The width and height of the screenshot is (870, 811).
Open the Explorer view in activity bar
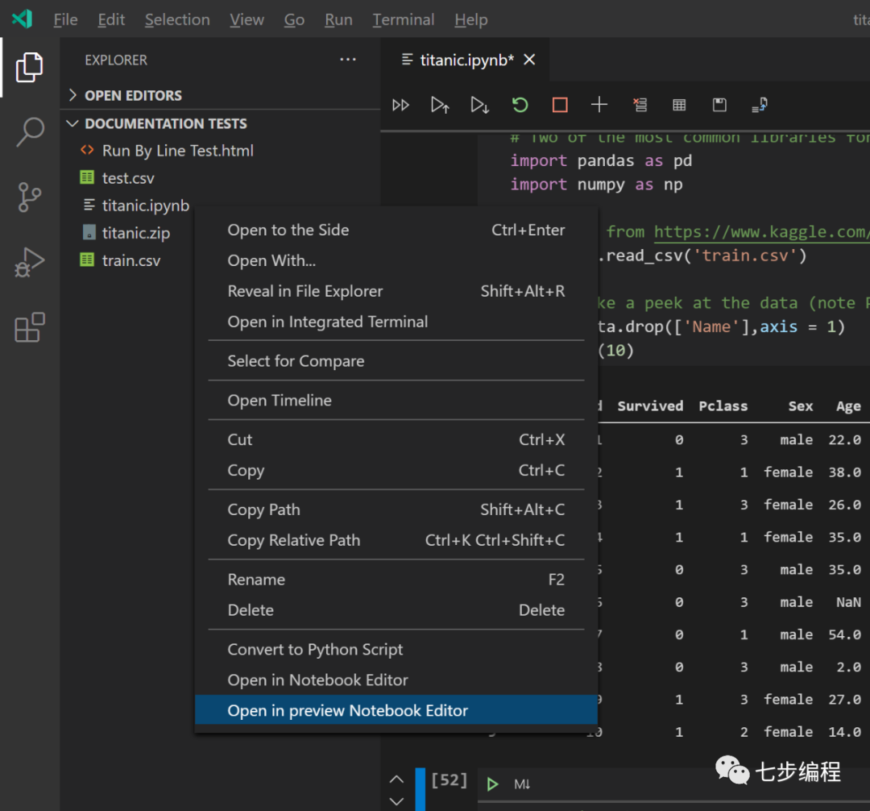(29, 67)
